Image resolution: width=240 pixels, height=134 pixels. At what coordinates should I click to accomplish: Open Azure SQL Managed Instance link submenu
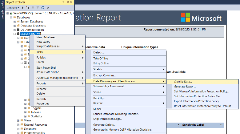point(58,78)
